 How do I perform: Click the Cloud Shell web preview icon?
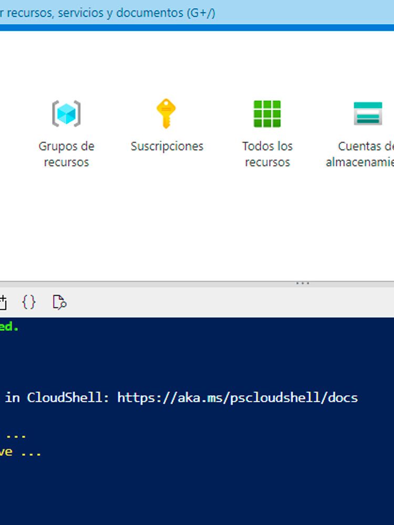tap(59, 302)
